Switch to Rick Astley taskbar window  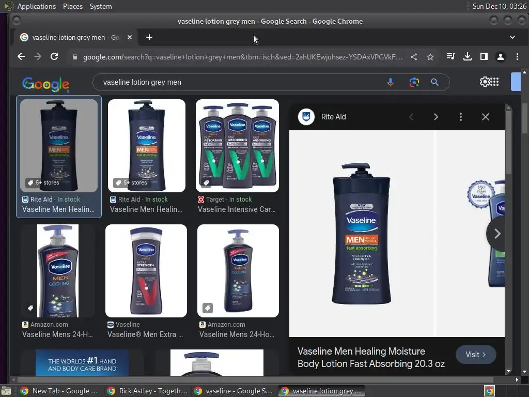147,391
